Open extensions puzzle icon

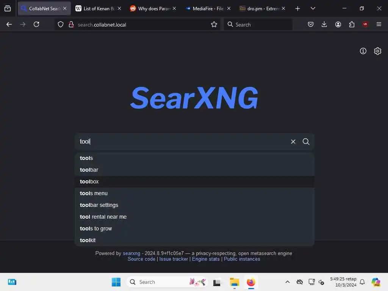click(x=352, y=24)
